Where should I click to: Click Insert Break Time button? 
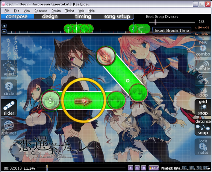point(172,30)
